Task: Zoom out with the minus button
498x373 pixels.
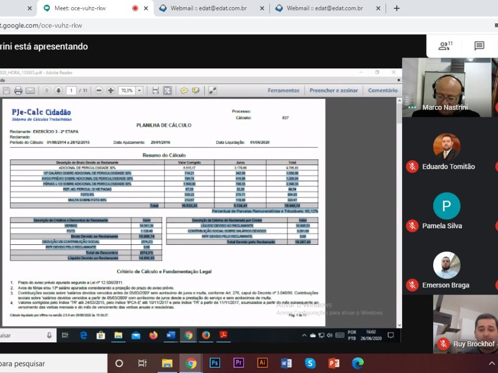Action: (99, 91)
